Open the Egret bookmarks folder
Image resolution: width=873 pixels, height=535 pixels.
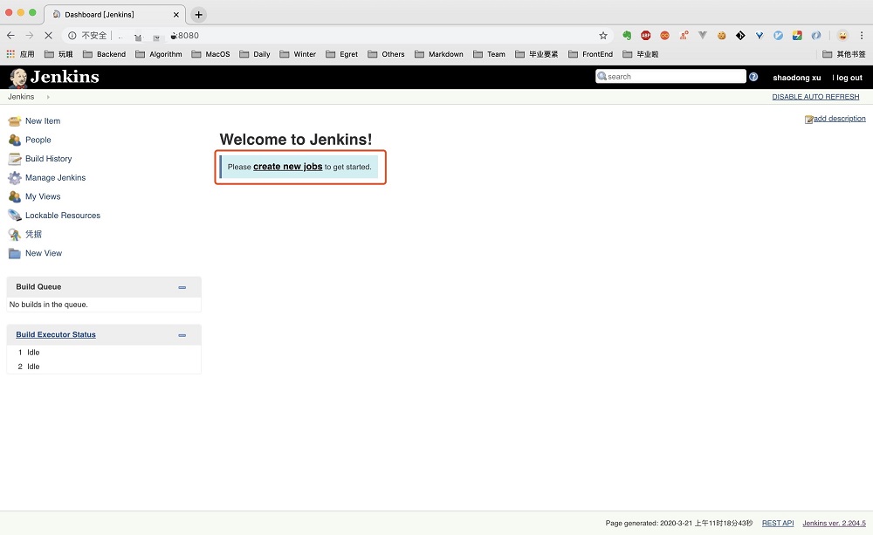[342, 54]
